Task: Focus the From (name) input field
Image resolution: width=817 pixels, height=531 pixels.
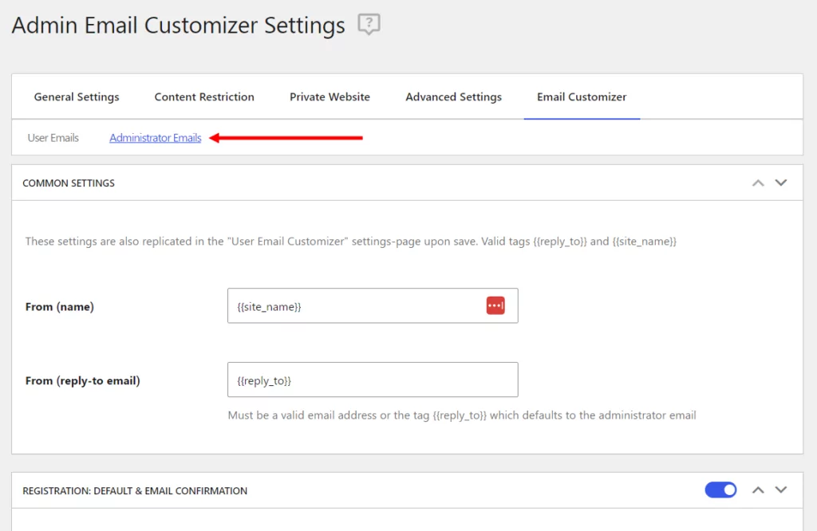Action: [373, 305]
